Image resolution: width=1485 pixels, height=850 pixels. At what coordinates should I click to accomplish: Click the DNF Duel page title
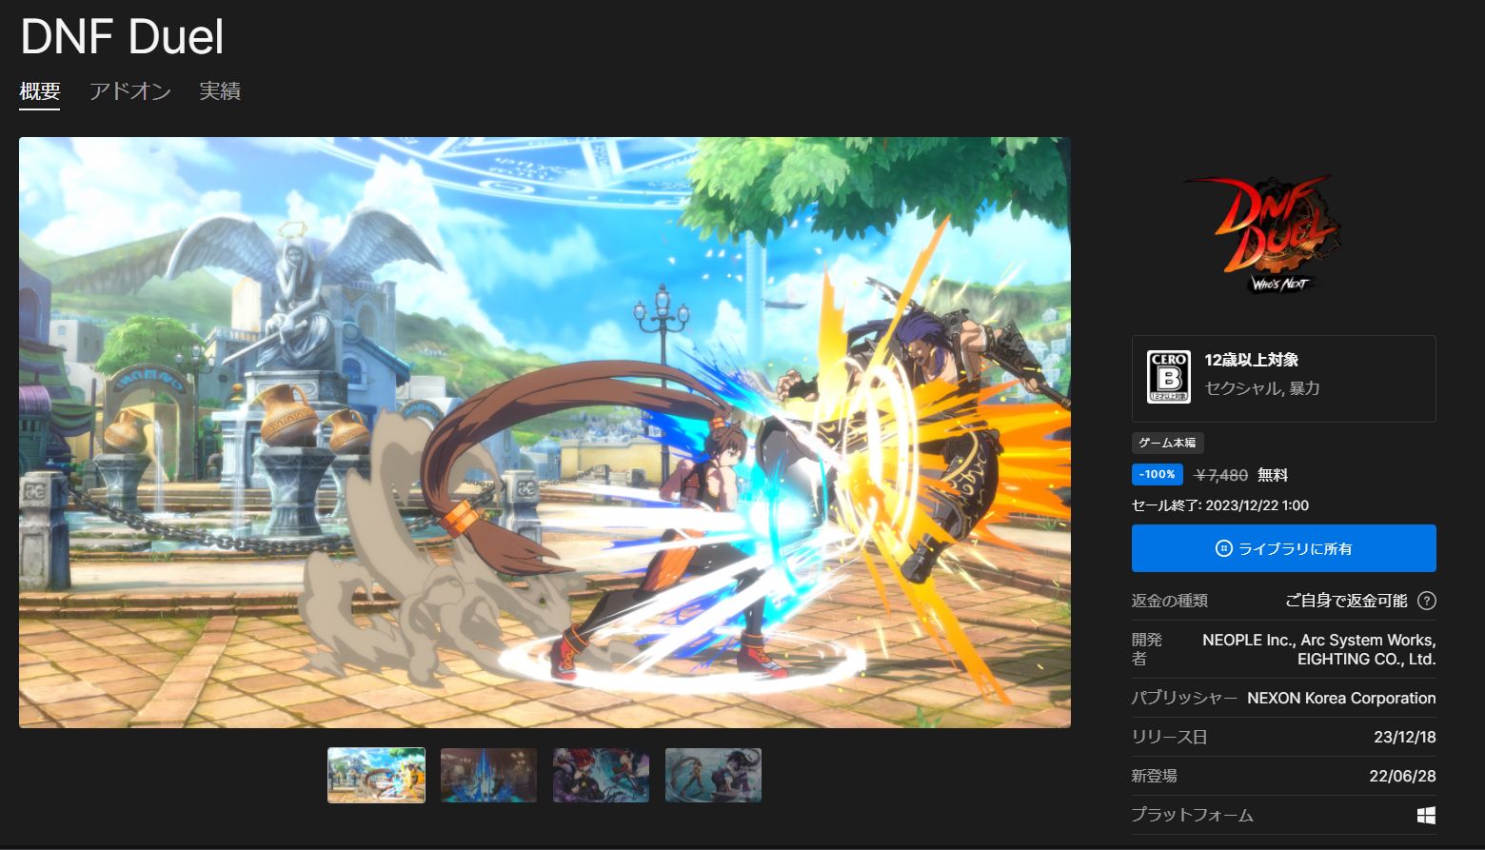(120, 37)
